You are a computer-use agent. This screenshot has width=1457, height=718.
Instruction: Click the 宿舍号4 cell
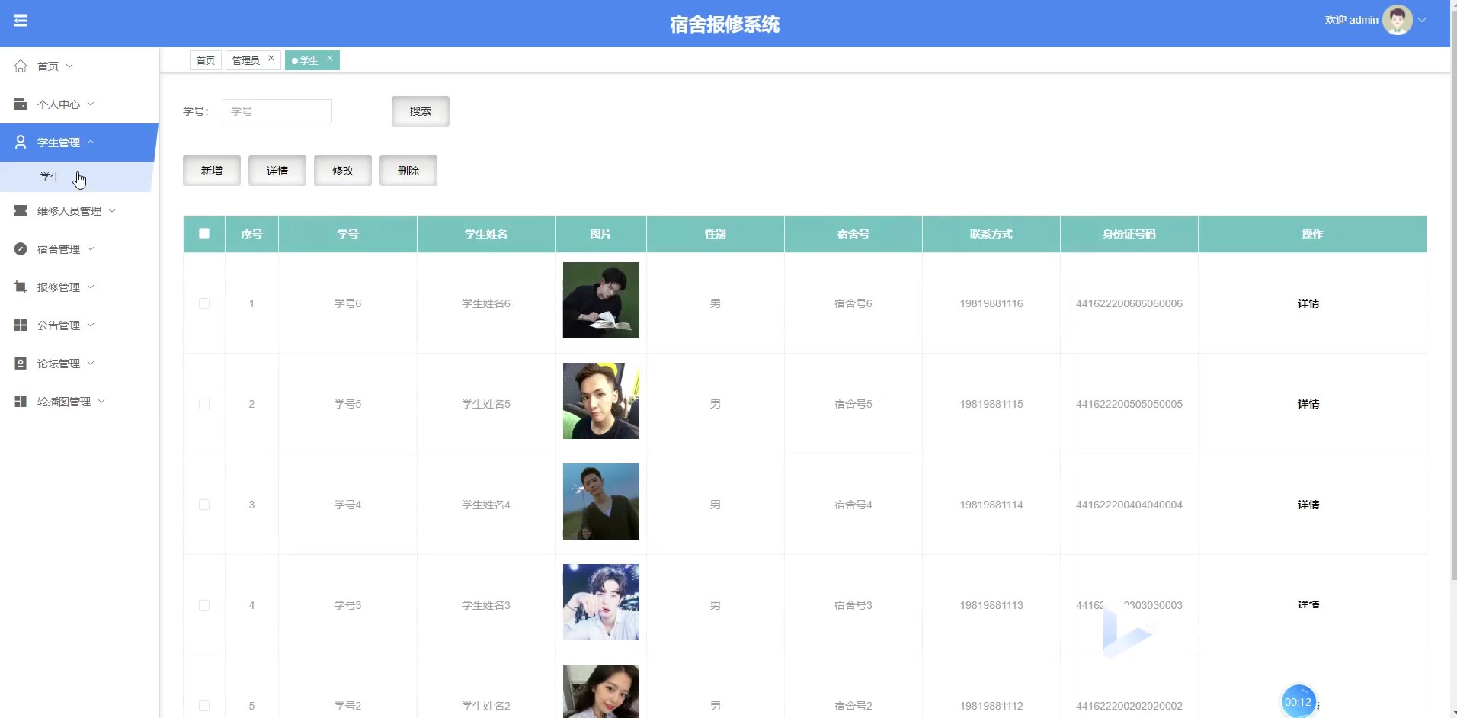click(853, 505)
